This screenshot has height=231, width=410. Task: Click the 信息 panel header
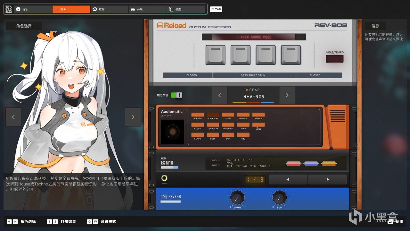pos(375,26)
